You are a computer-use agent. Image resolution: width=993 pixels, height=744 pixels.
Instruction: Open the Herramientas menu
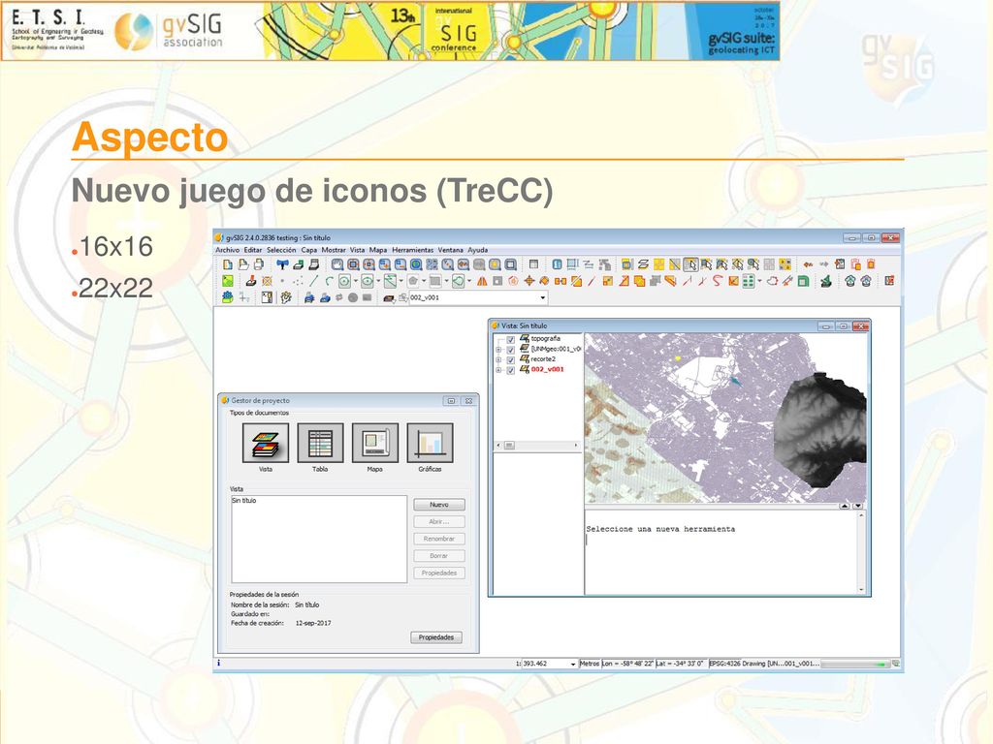412,250
